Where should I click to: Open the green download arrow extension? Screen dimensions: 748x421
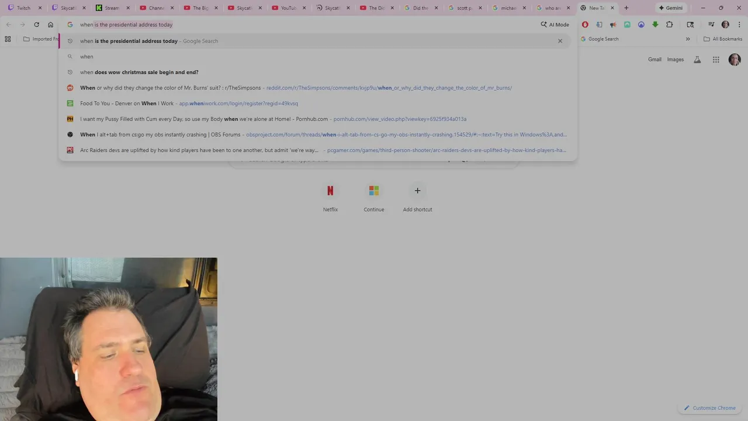(655, 25)
